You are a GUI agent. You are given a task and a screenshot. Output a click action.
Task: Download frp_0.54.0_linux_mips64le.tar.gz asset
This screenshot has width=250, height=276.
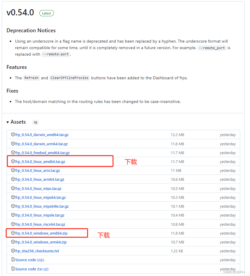point(42,206)
